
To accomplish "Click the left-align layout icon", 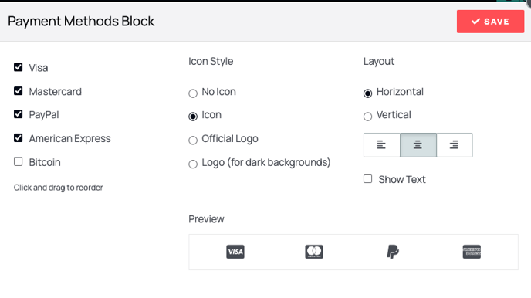I will [381, 145].
